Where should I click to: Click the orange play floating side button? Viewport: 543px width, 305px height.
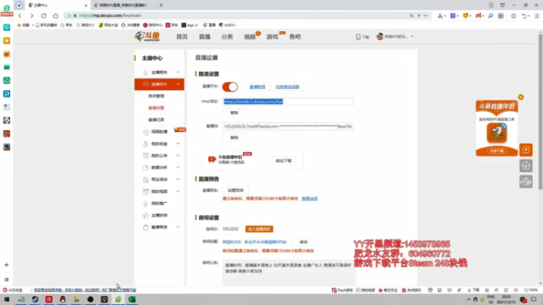coord(525,150)
